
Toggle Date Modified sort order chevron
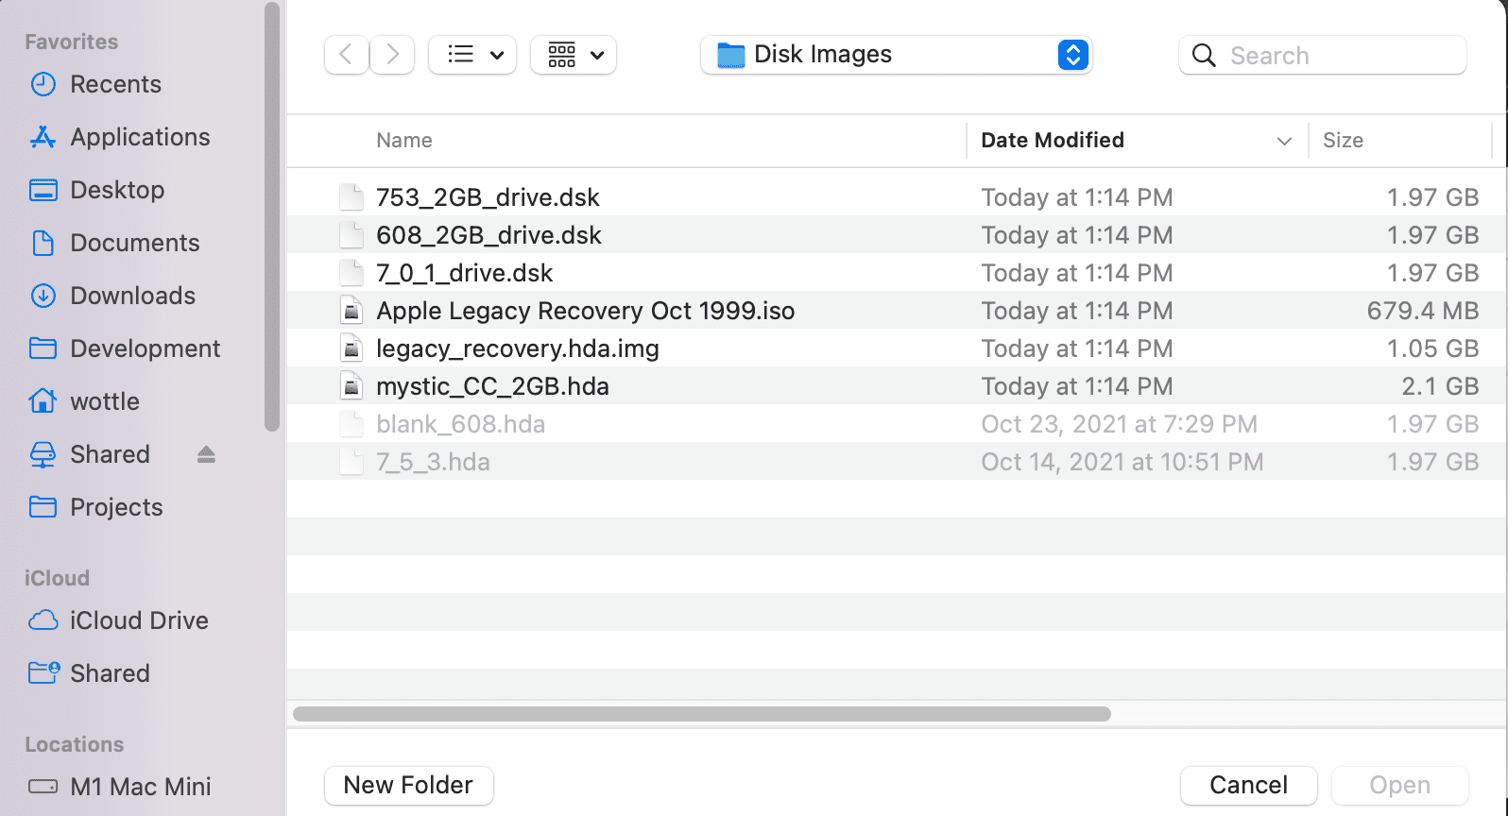1284,141
